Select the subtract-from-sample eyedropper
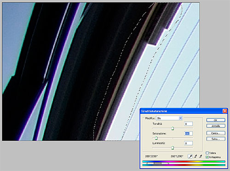The height and width of the screenshot is (171, 230). click(201, 156)
